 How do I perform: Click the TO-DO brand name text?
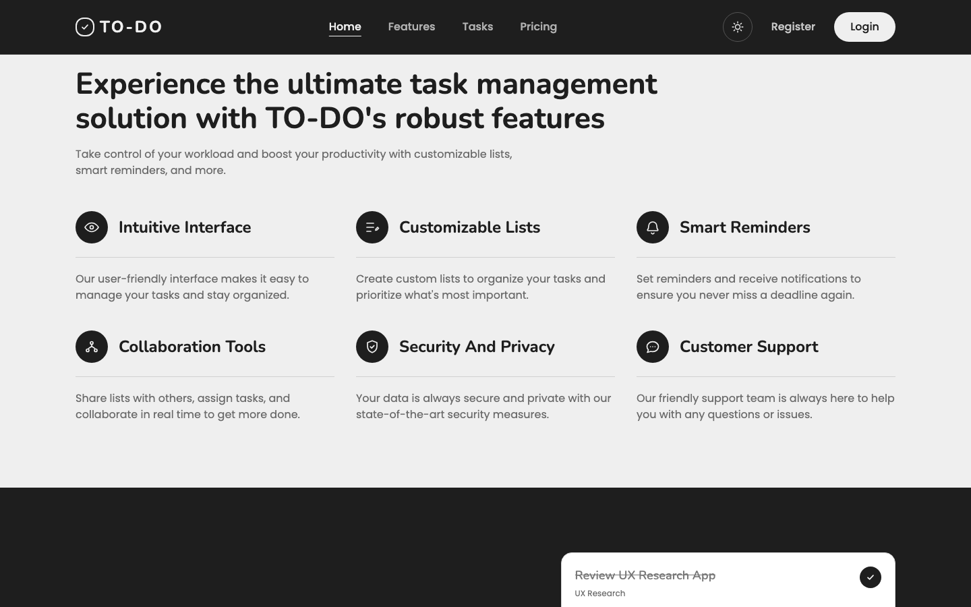pyautogui.click(x=131, y=27)
